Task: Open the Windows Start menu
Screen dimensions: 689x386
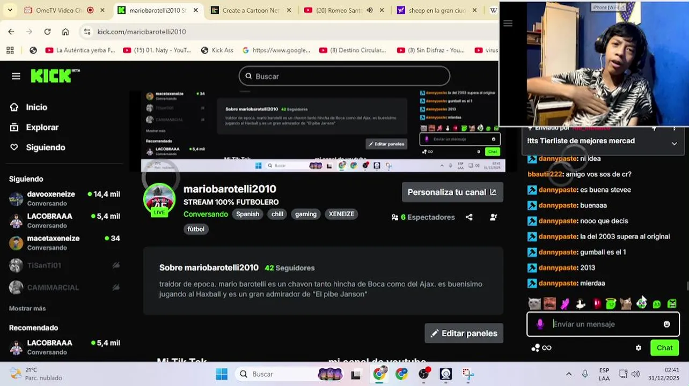Action: (222, 374)
